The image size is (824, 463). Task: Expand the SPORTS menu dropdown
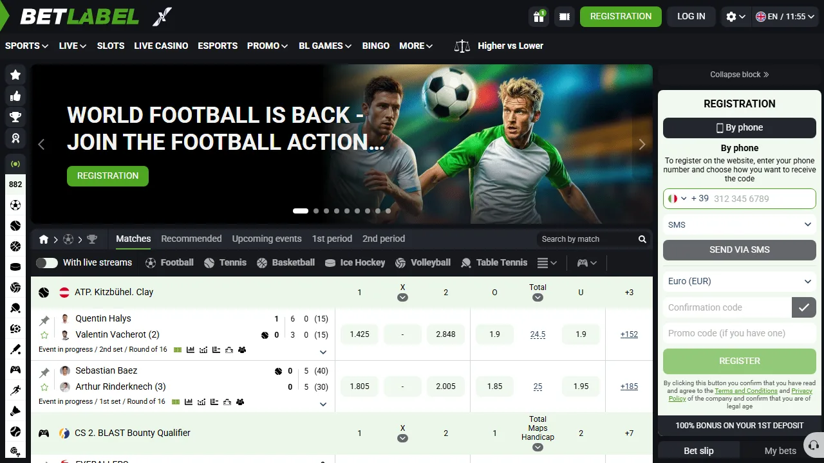coord(26,46)
